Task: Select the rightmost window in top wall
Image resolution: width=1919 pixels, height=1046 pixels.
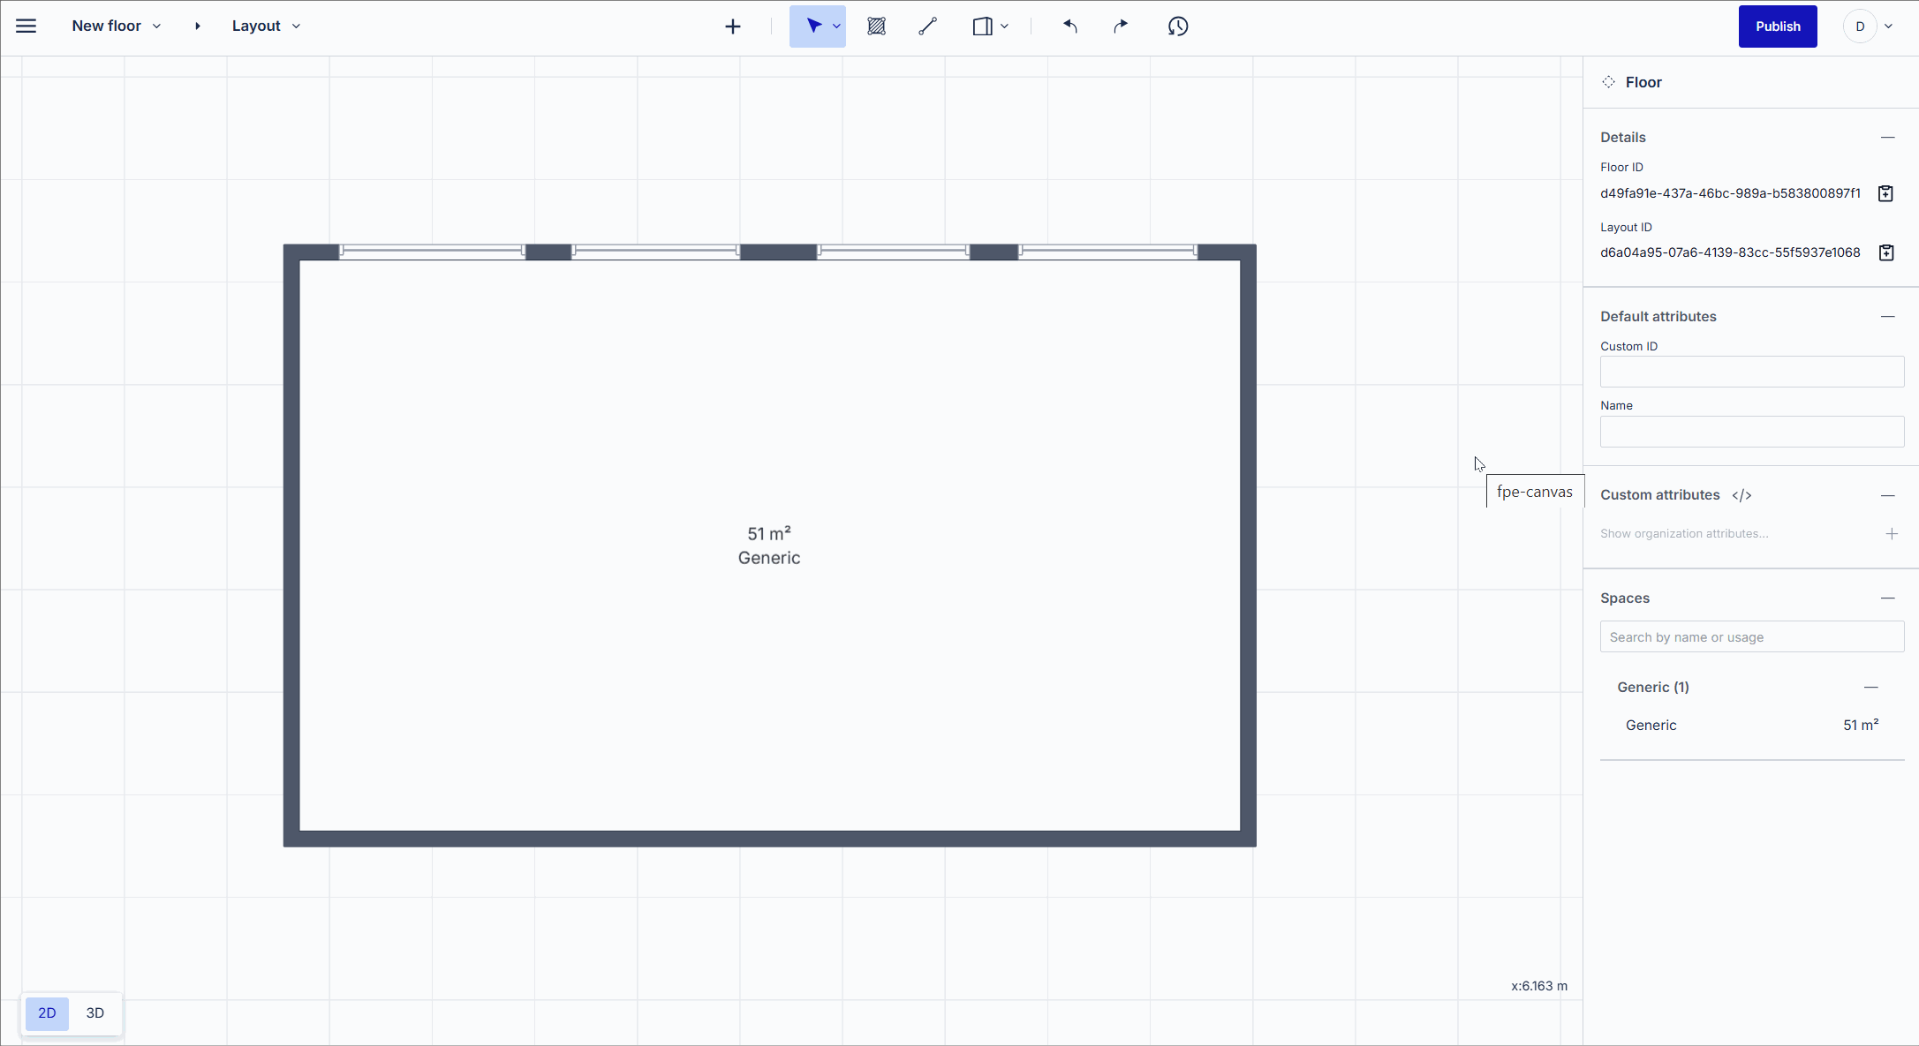Action: 1108,252
